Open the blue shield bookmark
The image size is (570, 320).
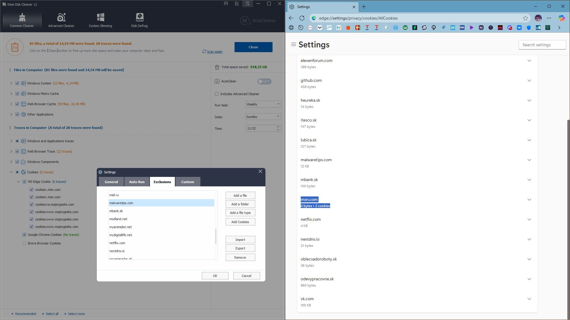click(529, 28)
